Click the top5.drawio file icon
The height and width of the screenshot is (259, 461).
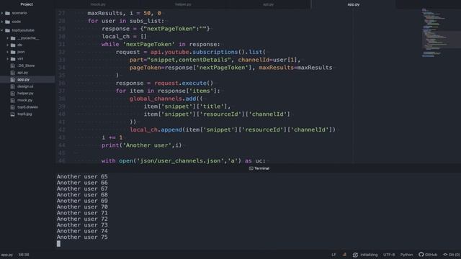(13, 107)
